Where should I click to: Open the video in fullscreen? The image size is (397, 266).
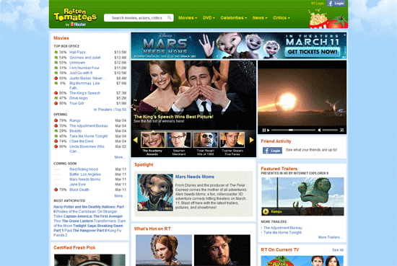[x=341, y=130]
